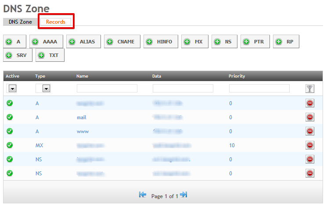Image resolution: width=327 pixels, height=206 pixels.
Task: Click the MX type cell
Action: click(x=39, y=146)
